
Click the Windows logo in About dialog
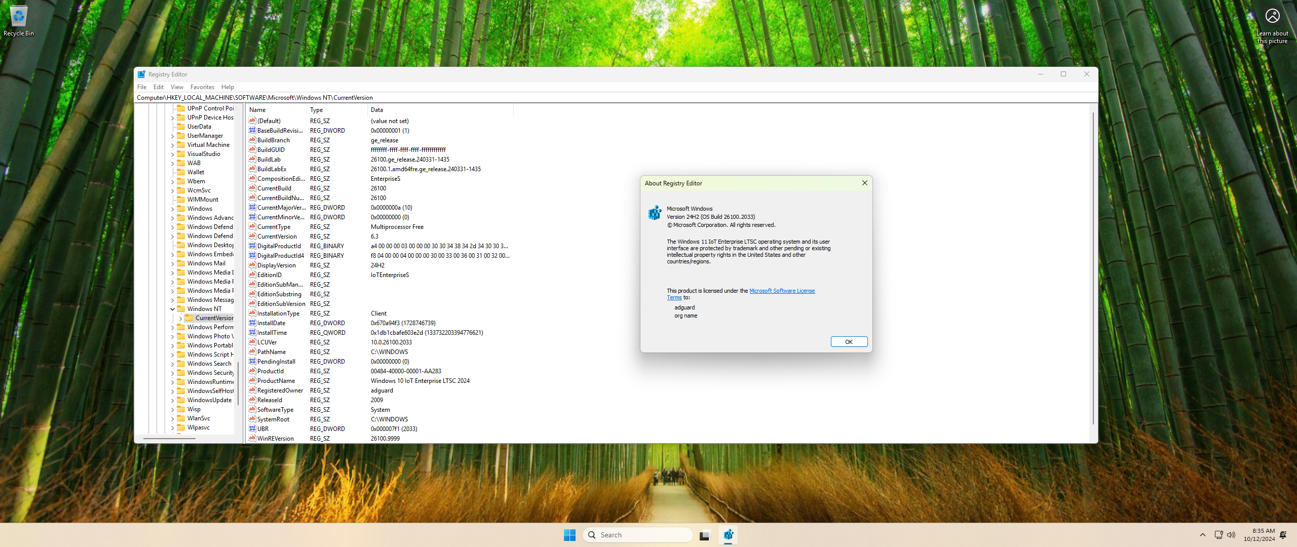(655, 213)
